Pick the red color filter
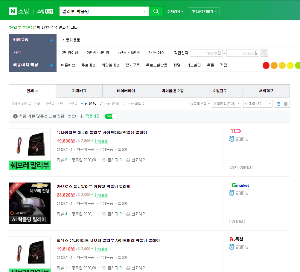This screenshot has height=272, width=300. pyautogui.click(x=266, y=65)
